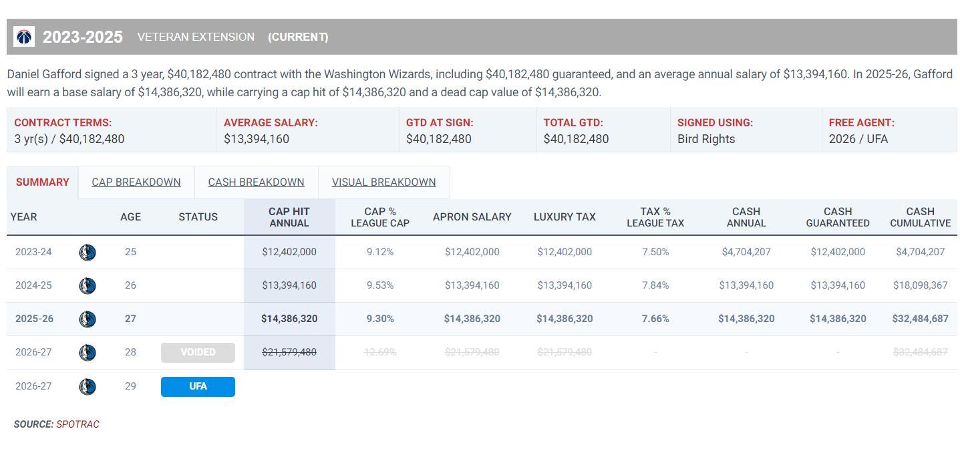Click the Mavericks logo in 2025-26 row
The width and height of the screenshot is (960, 449).
coord(88,319)
